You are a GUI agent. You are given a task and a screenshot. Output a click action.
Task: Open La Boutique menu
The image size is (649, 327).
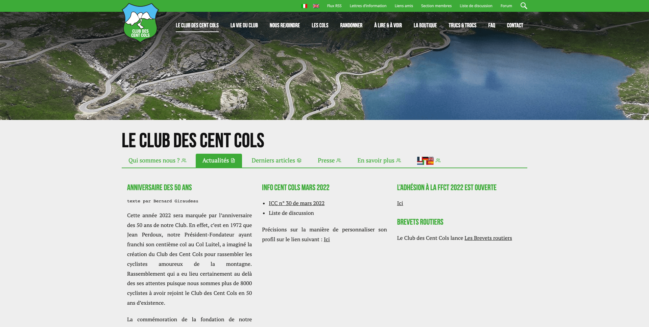[425, 25]
